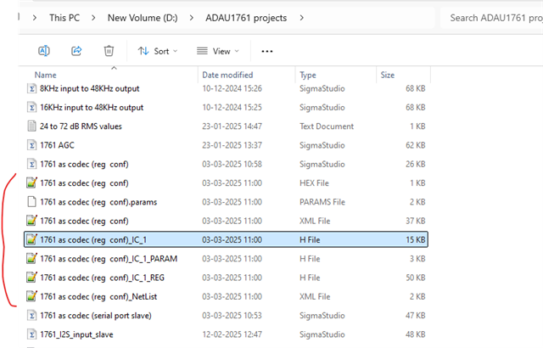This screenshot has height=348, width=543.
Task: Click icon of 37 KB XML File row
Action: [31, 221]
